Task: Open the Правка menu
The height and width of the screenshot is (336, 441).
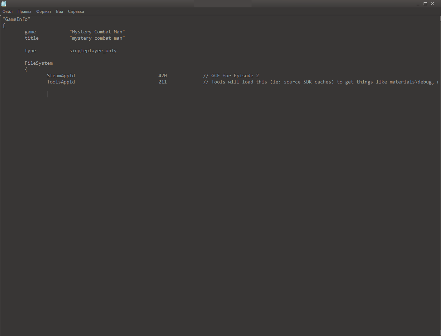Action: [x=24, y=11]
